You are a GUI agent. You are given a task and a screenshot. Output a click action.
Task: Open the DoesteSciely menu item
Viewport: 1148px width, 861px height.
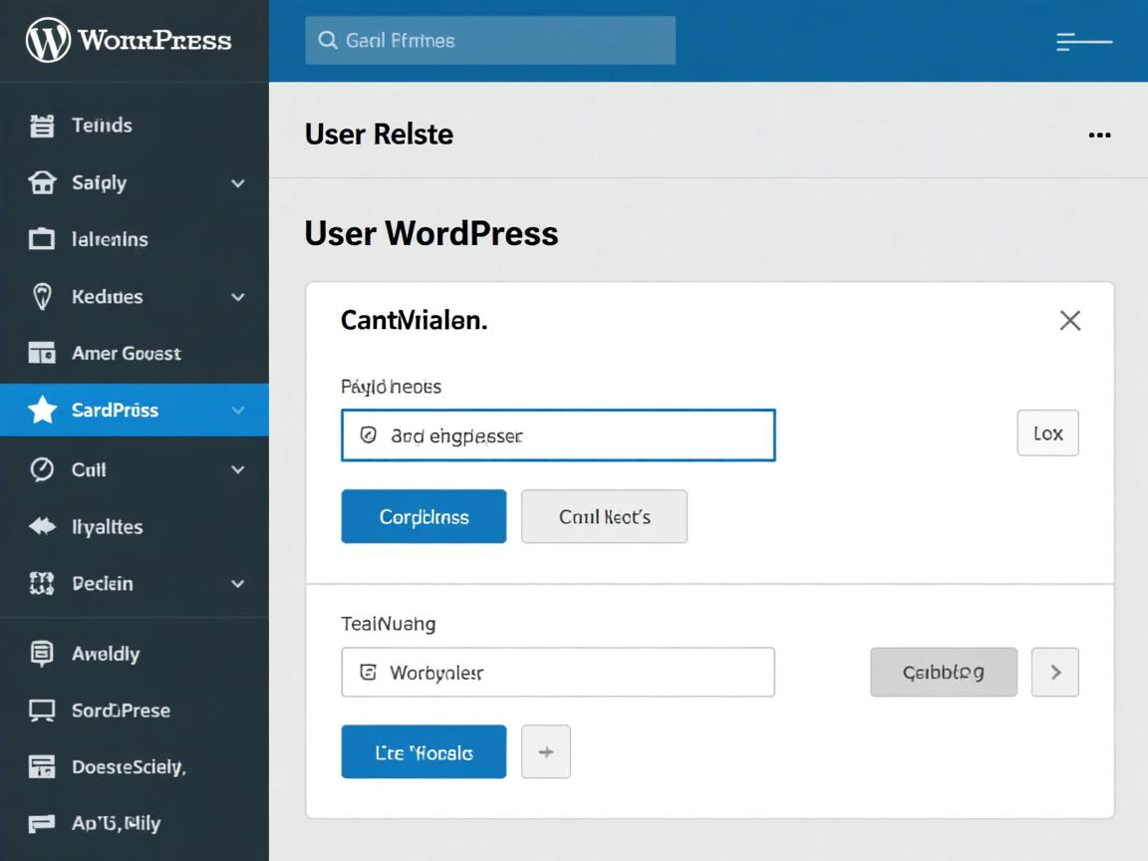(129, 767)
